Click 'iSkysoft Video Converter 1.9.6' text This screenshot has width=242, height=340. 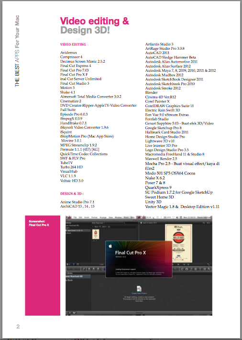pyautogui.click(x=84, y=127)
